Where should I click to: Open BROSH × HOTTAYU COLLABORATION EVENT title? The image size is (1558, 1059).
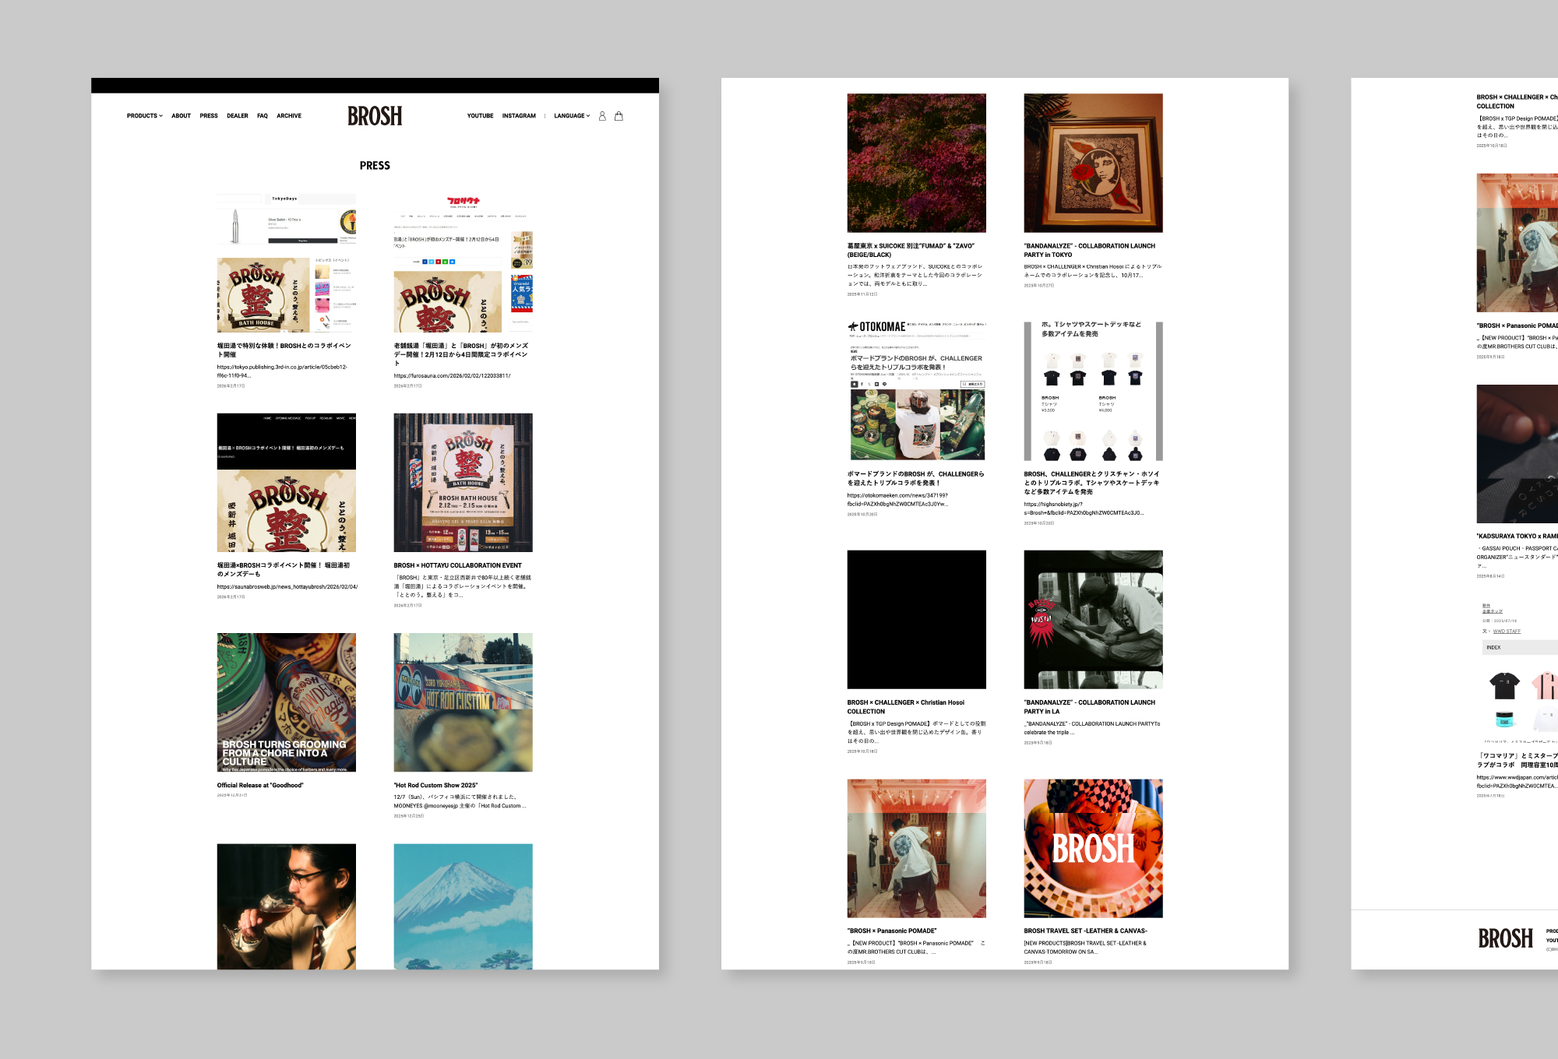[x=457, y=565]
